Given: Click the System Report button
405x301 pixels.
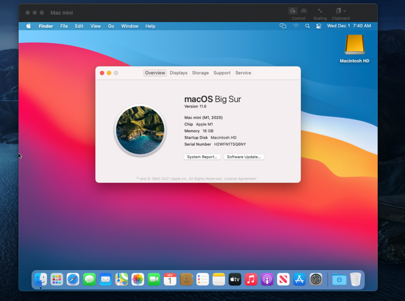Looking at the screenshot, I should tap(202, 157).
